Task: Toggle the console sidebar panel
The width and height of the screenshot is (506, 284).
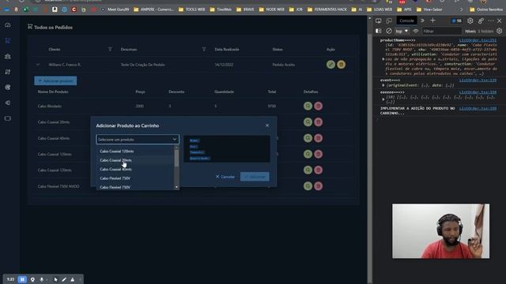Action: click(x=378, y=31)
